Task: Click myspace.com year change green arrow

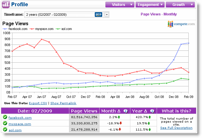Action: tap(149, 123)
